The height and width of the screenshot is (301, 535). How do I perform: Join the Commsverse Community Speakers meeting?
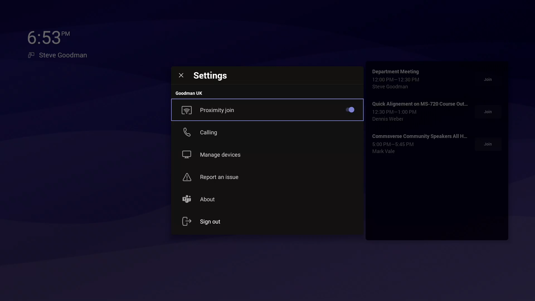point(488,144)
